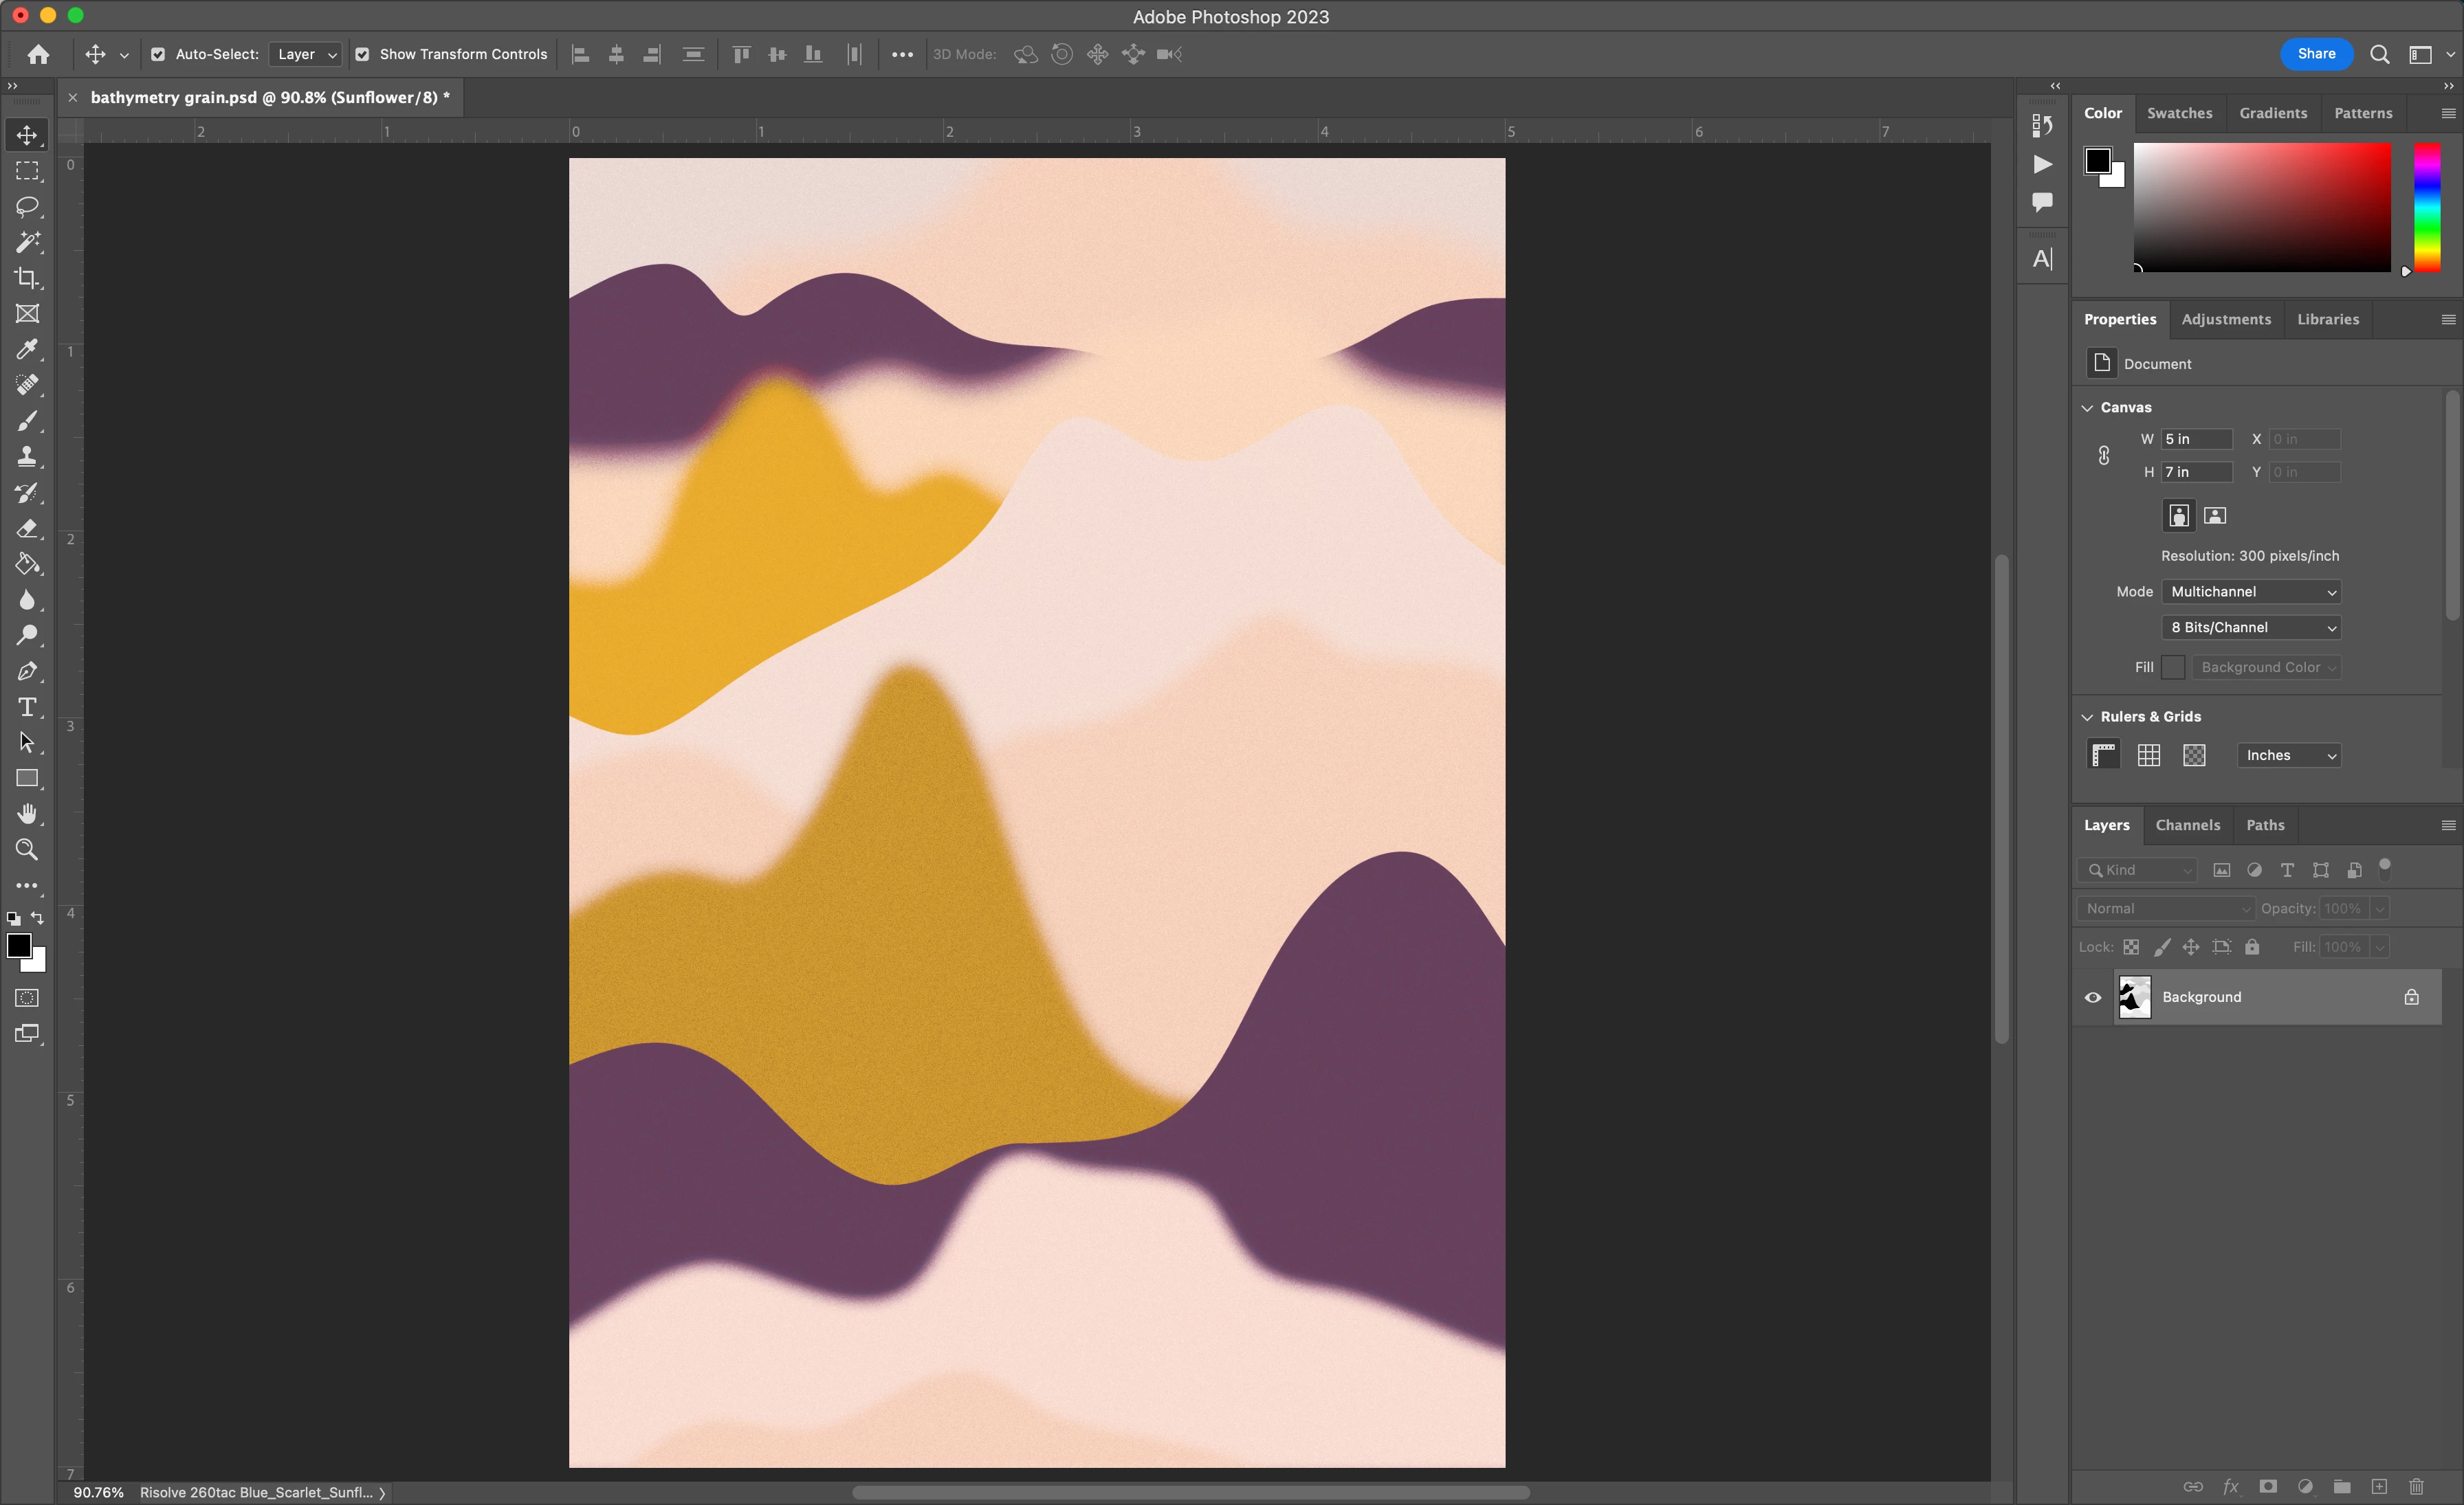Select the Hand tool
Screen dimensions: 2464x1505
[27, 814]
